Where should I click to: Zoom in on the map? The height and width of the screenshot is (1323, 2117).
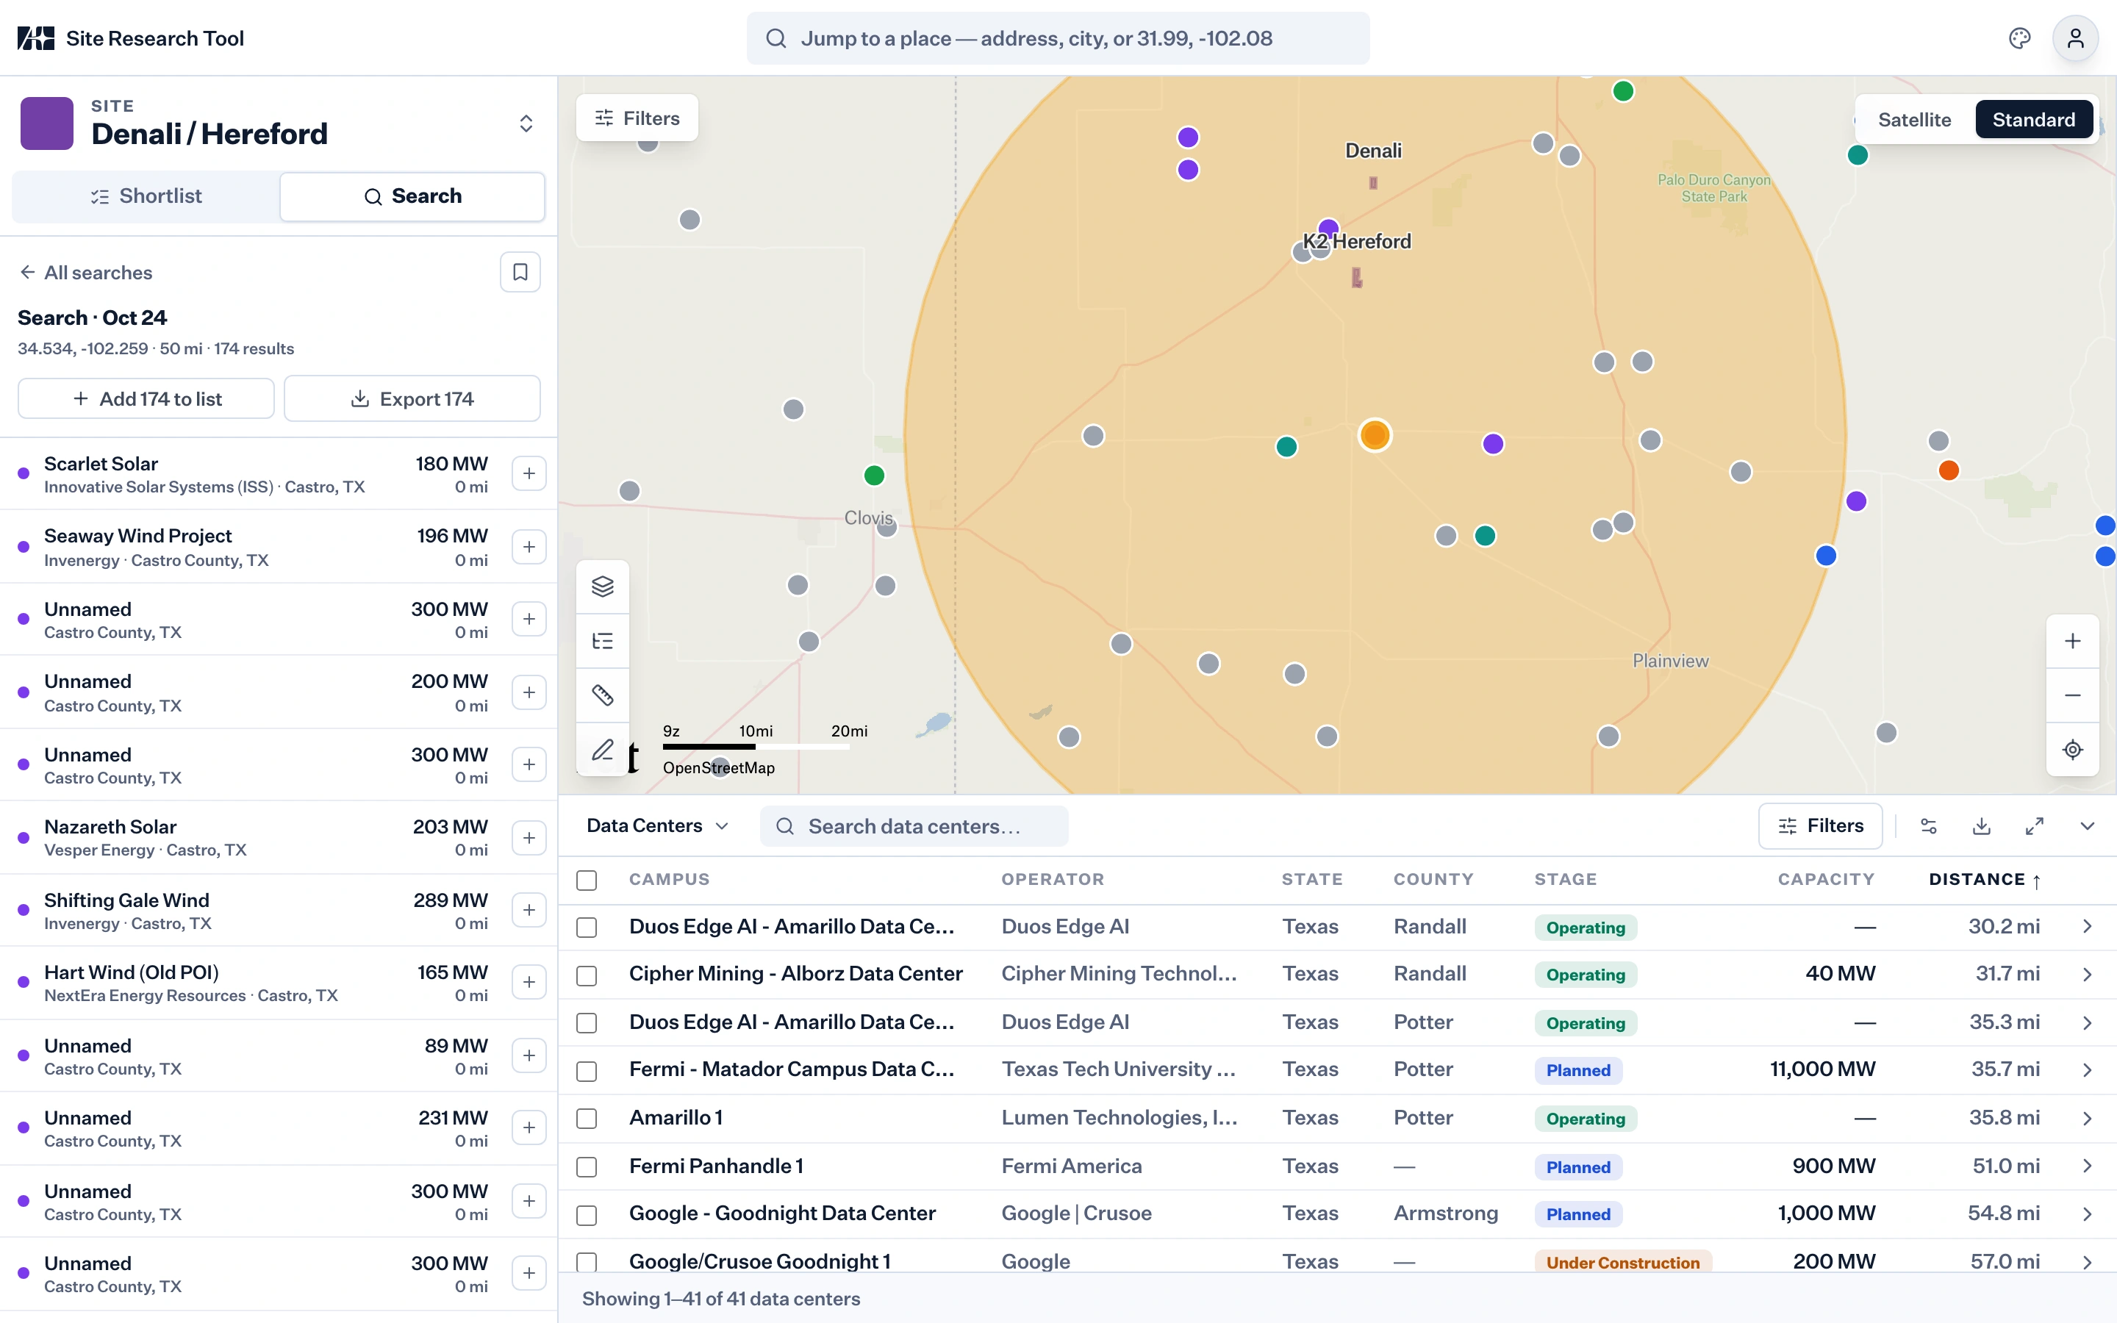pos(2072,642)
